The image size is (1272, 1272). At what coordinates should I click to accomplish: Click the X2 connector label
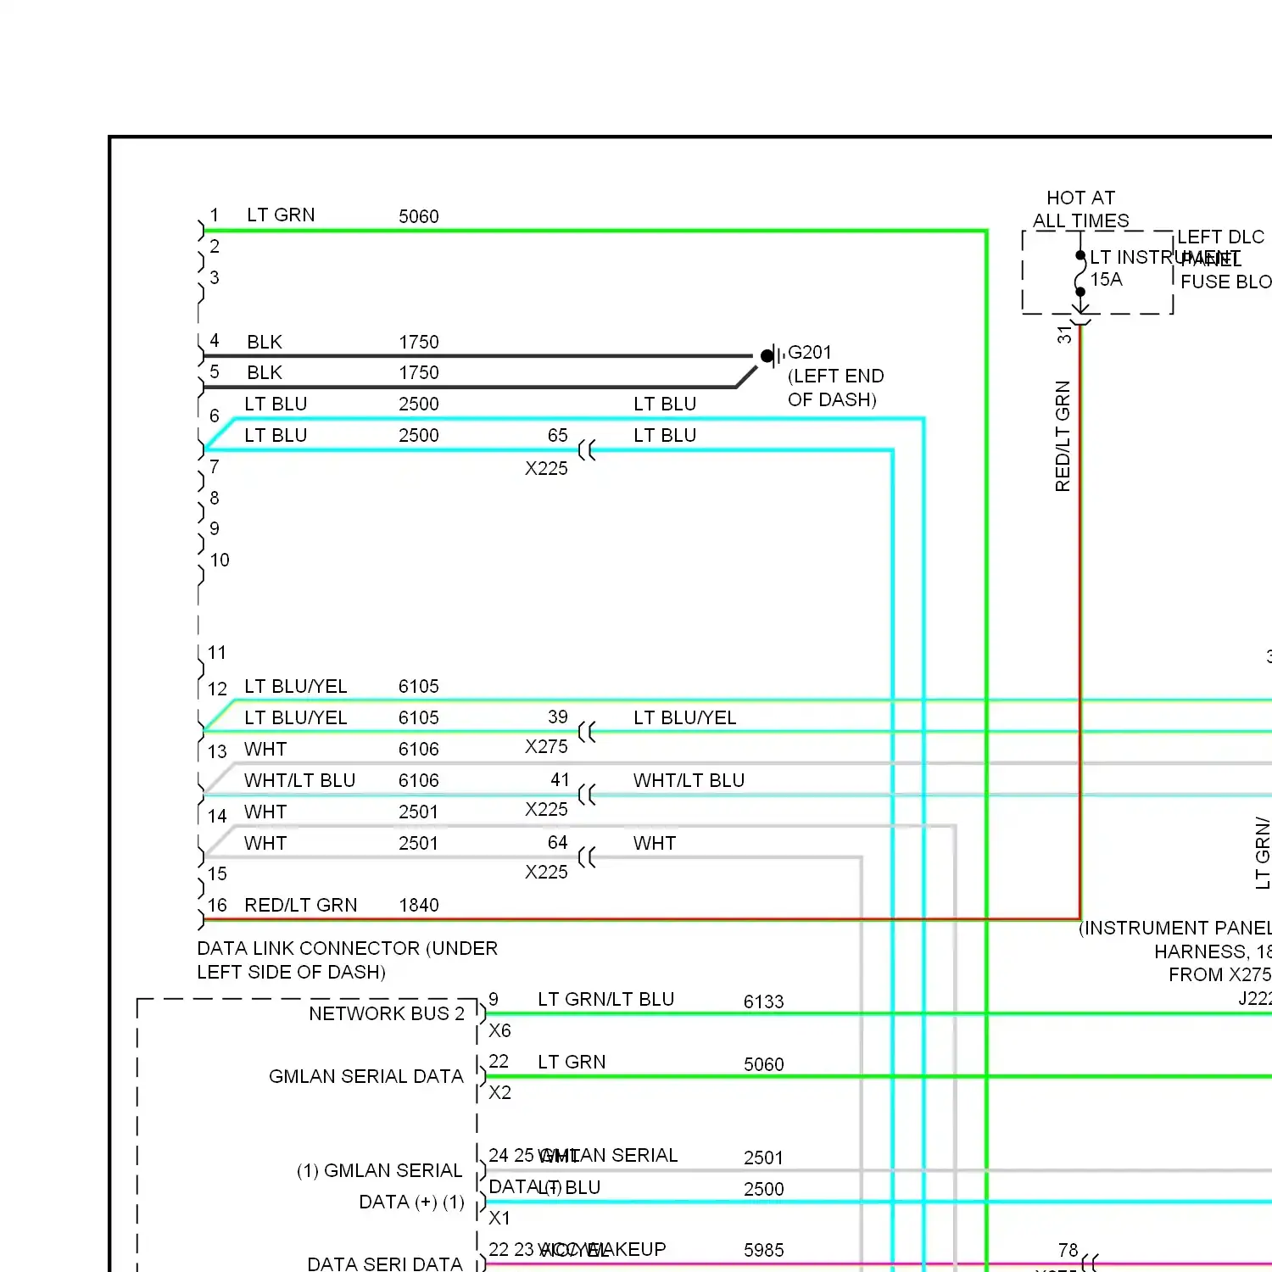pos(499,1092)
